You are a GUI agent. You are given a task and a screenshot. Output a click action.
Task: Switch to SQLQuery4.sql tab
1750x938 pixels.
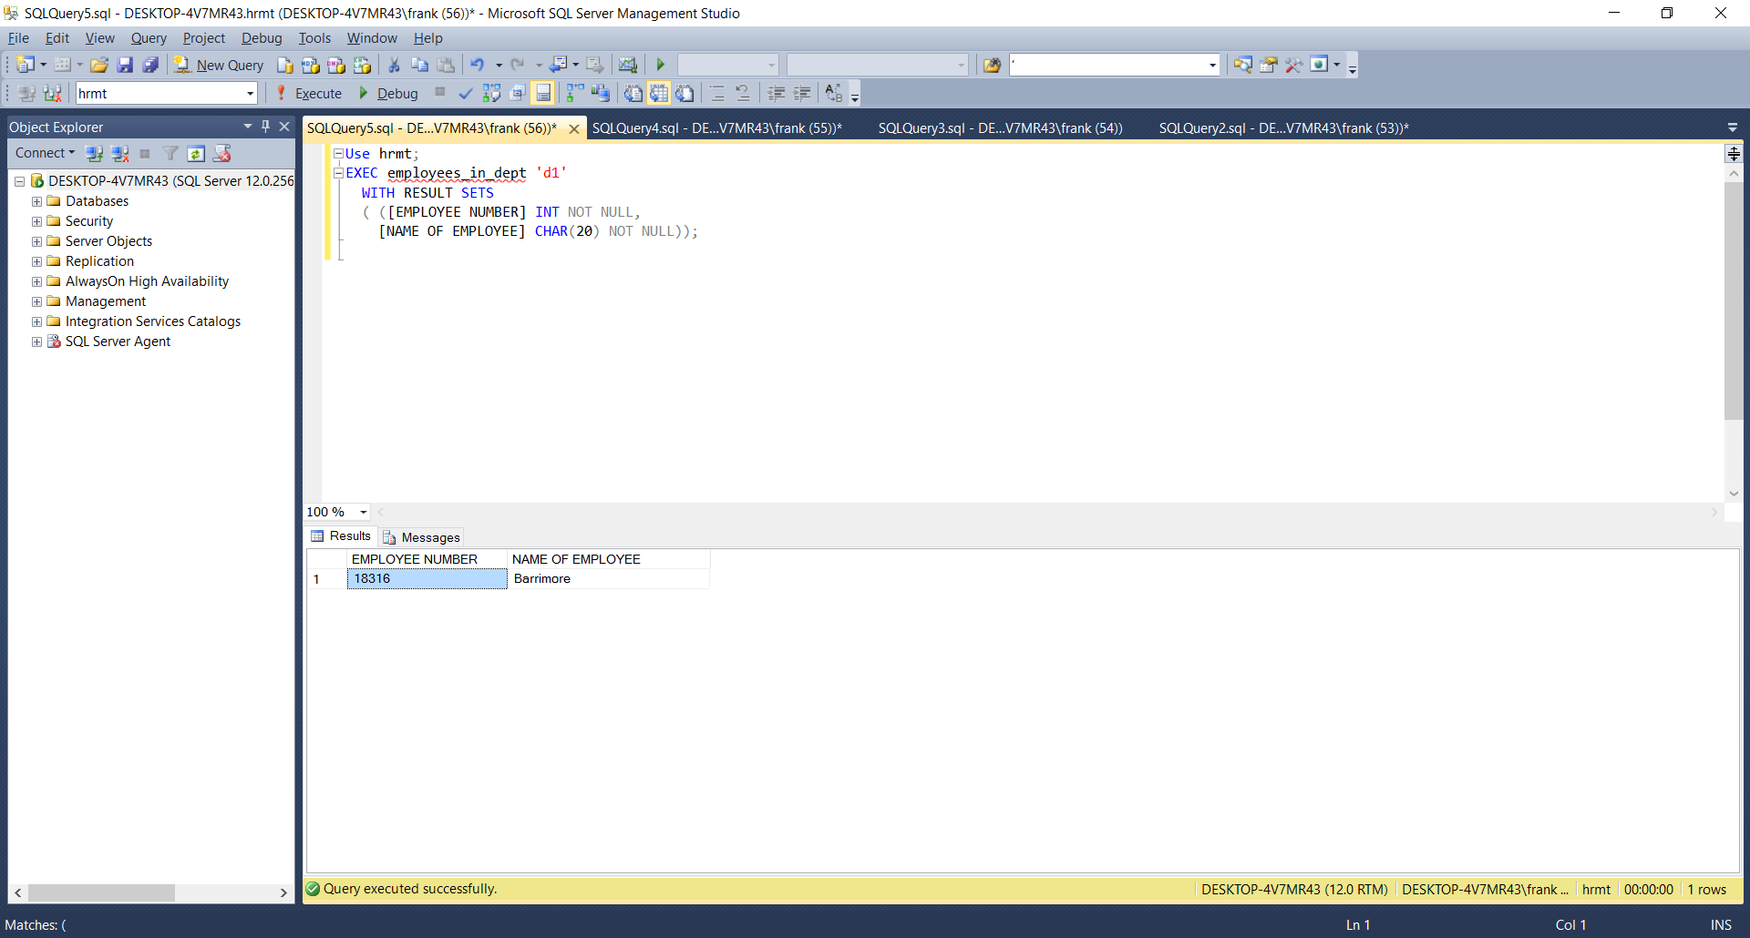coord(716,128)
